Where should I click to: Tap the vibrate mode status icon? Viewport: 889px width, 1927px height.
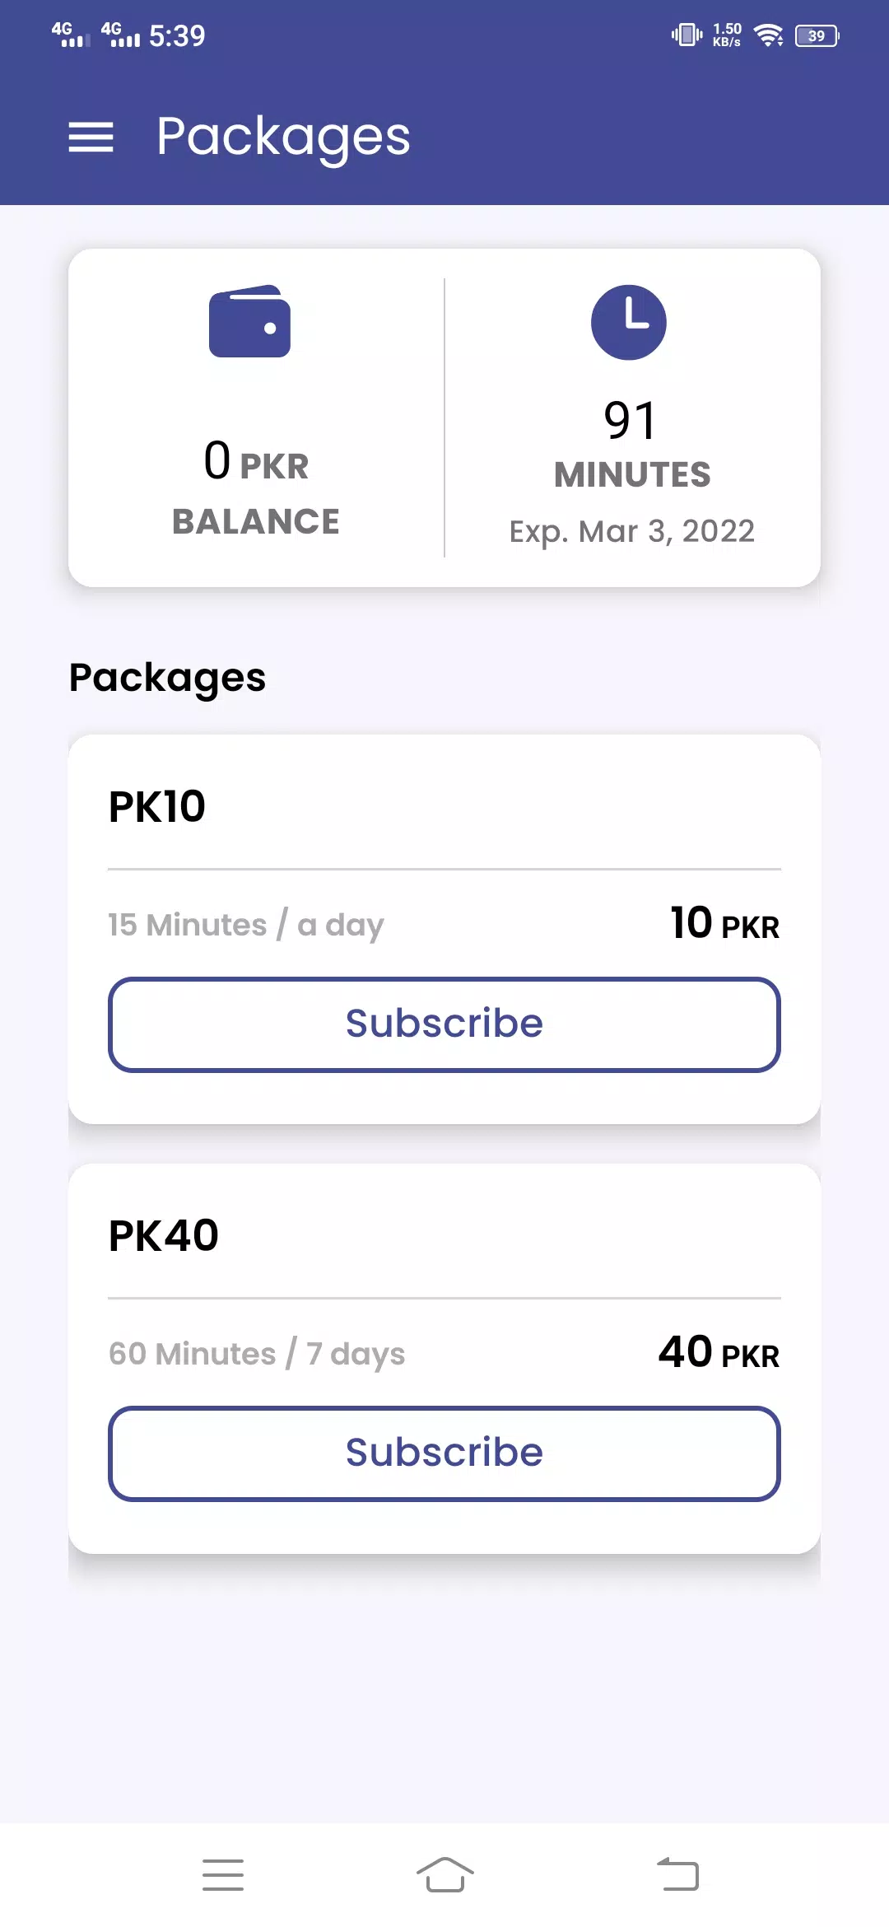pos(687,35)
